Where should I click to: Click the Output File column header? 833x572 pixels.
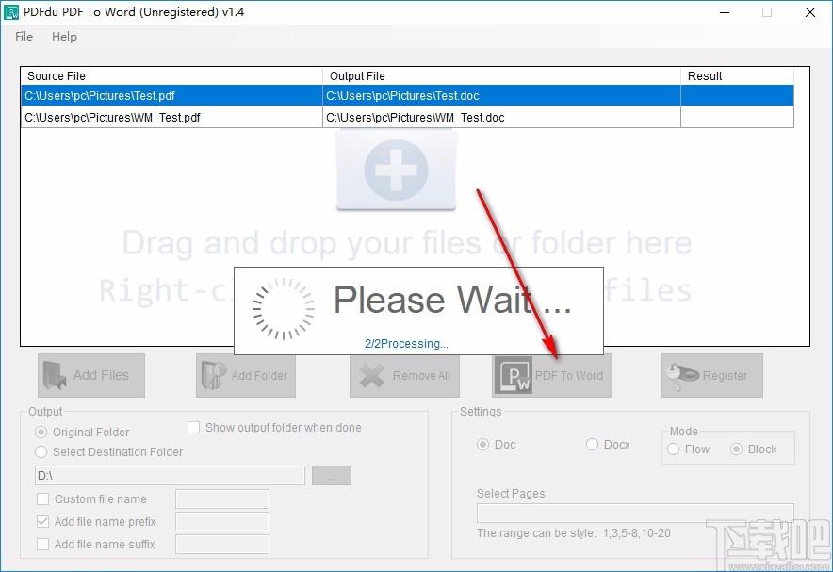coord(501,76)
